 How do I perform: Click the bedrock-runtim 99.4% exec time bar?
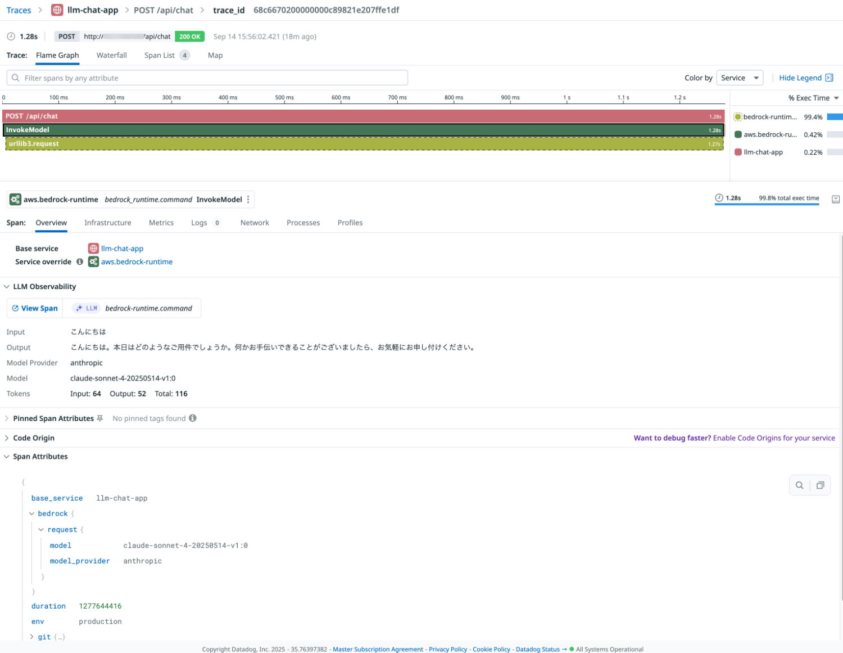pos(835,117)
